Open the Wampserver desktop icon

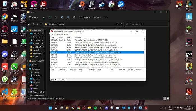34,5
